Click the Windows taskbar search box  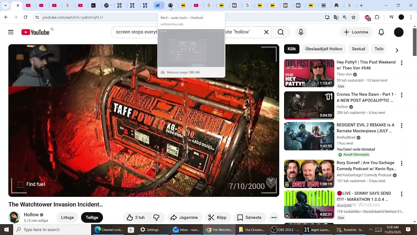(52, 229)
